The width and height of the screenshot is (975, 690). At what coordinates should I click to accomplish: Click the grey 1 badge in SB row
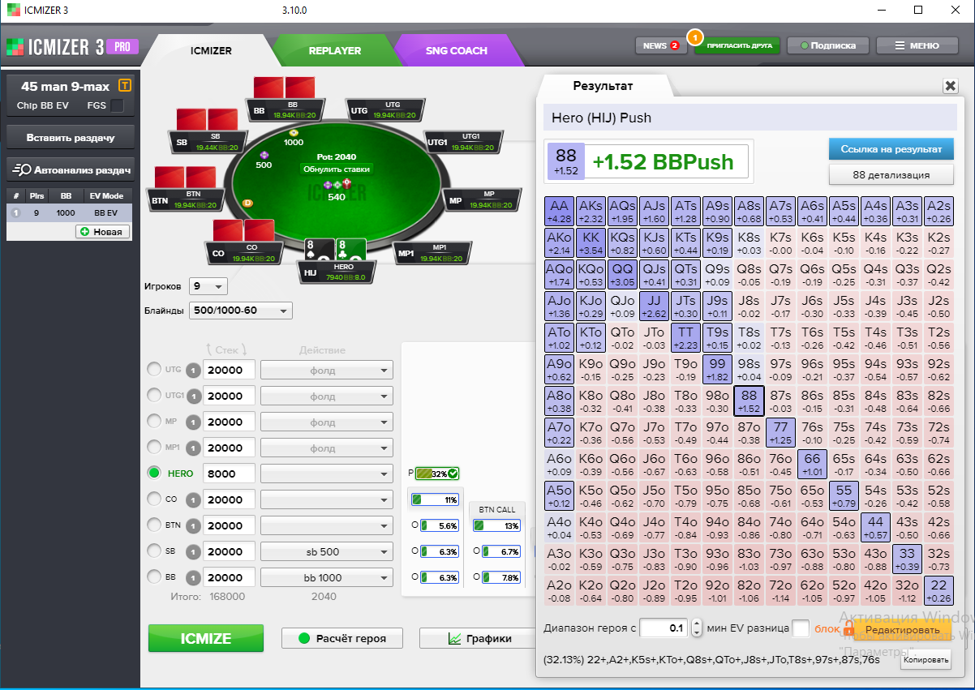193,551
